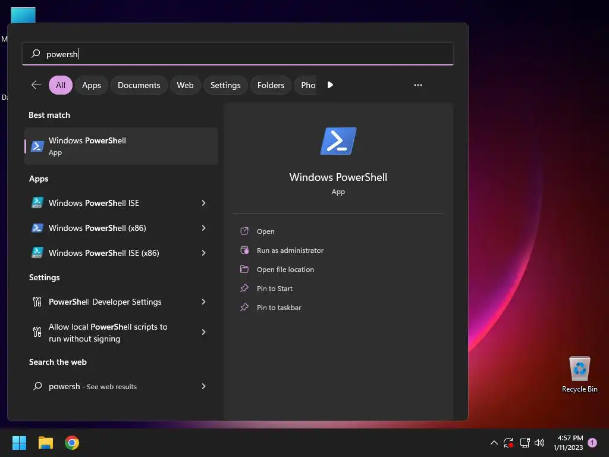Screen dimensions: 609x457
Task: Expand Windows PowerShell ISE options chevron
Action: pyautogui.click(x=203, y=203)
